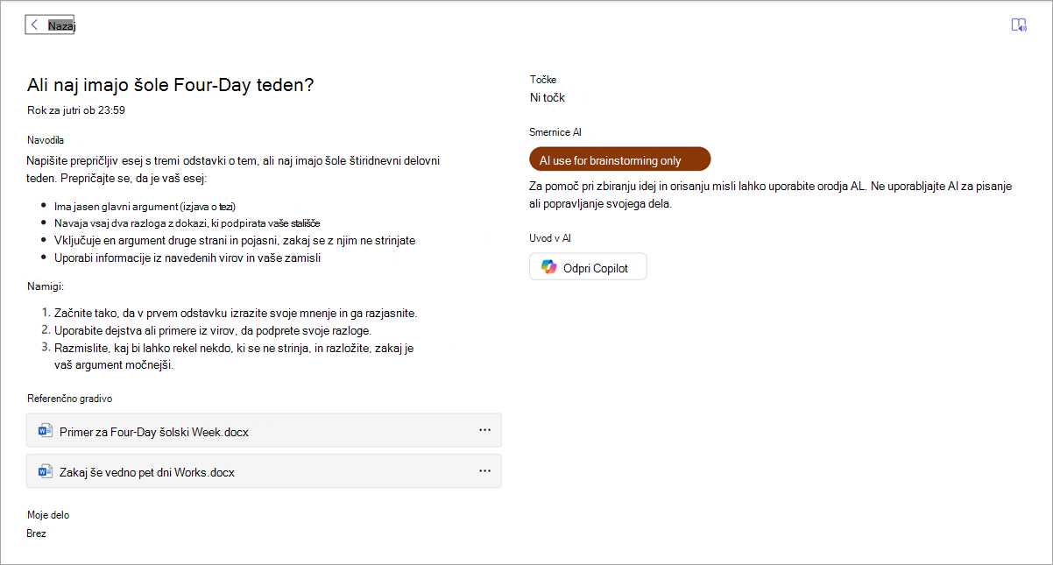
Task: Click the Moje delo section label
Action: click(x=48, y=515)
